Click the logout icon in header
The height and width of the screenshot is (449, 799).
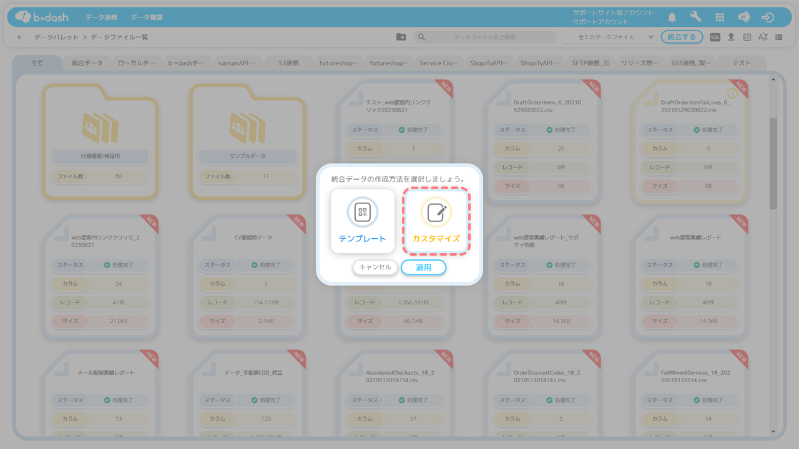pos(768,17)
